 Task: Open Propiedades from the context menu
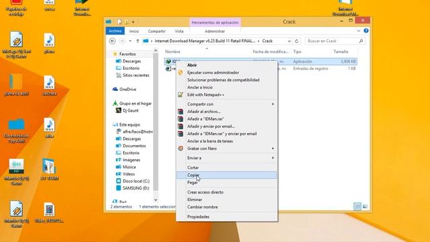tap(226, 216)
